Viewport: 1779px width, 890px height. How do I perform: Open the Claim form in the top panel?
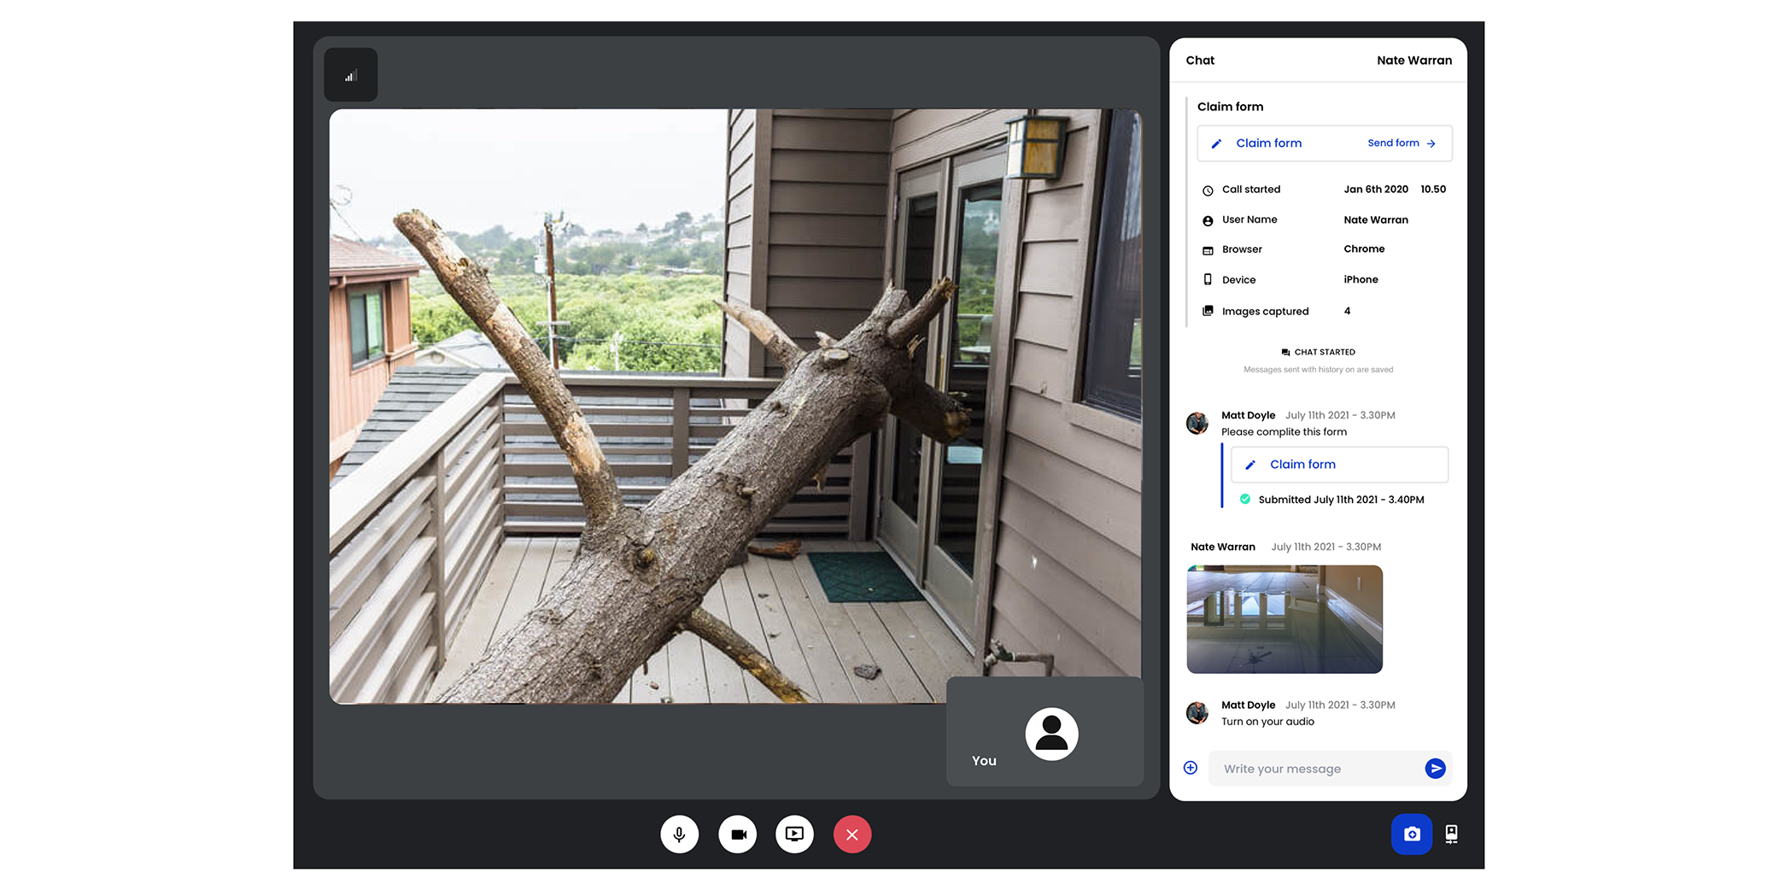click(x=1268, y=143)
